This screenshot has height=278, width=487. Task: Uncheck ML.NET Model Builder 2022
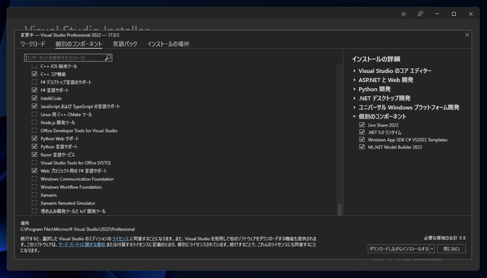[x=362, y=147]
